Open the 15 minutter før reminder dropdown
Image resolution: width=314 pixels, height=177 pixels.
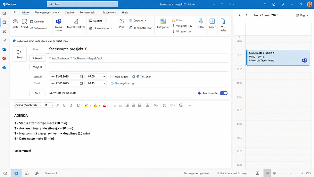pyautogui.click(x=101, y=28)
